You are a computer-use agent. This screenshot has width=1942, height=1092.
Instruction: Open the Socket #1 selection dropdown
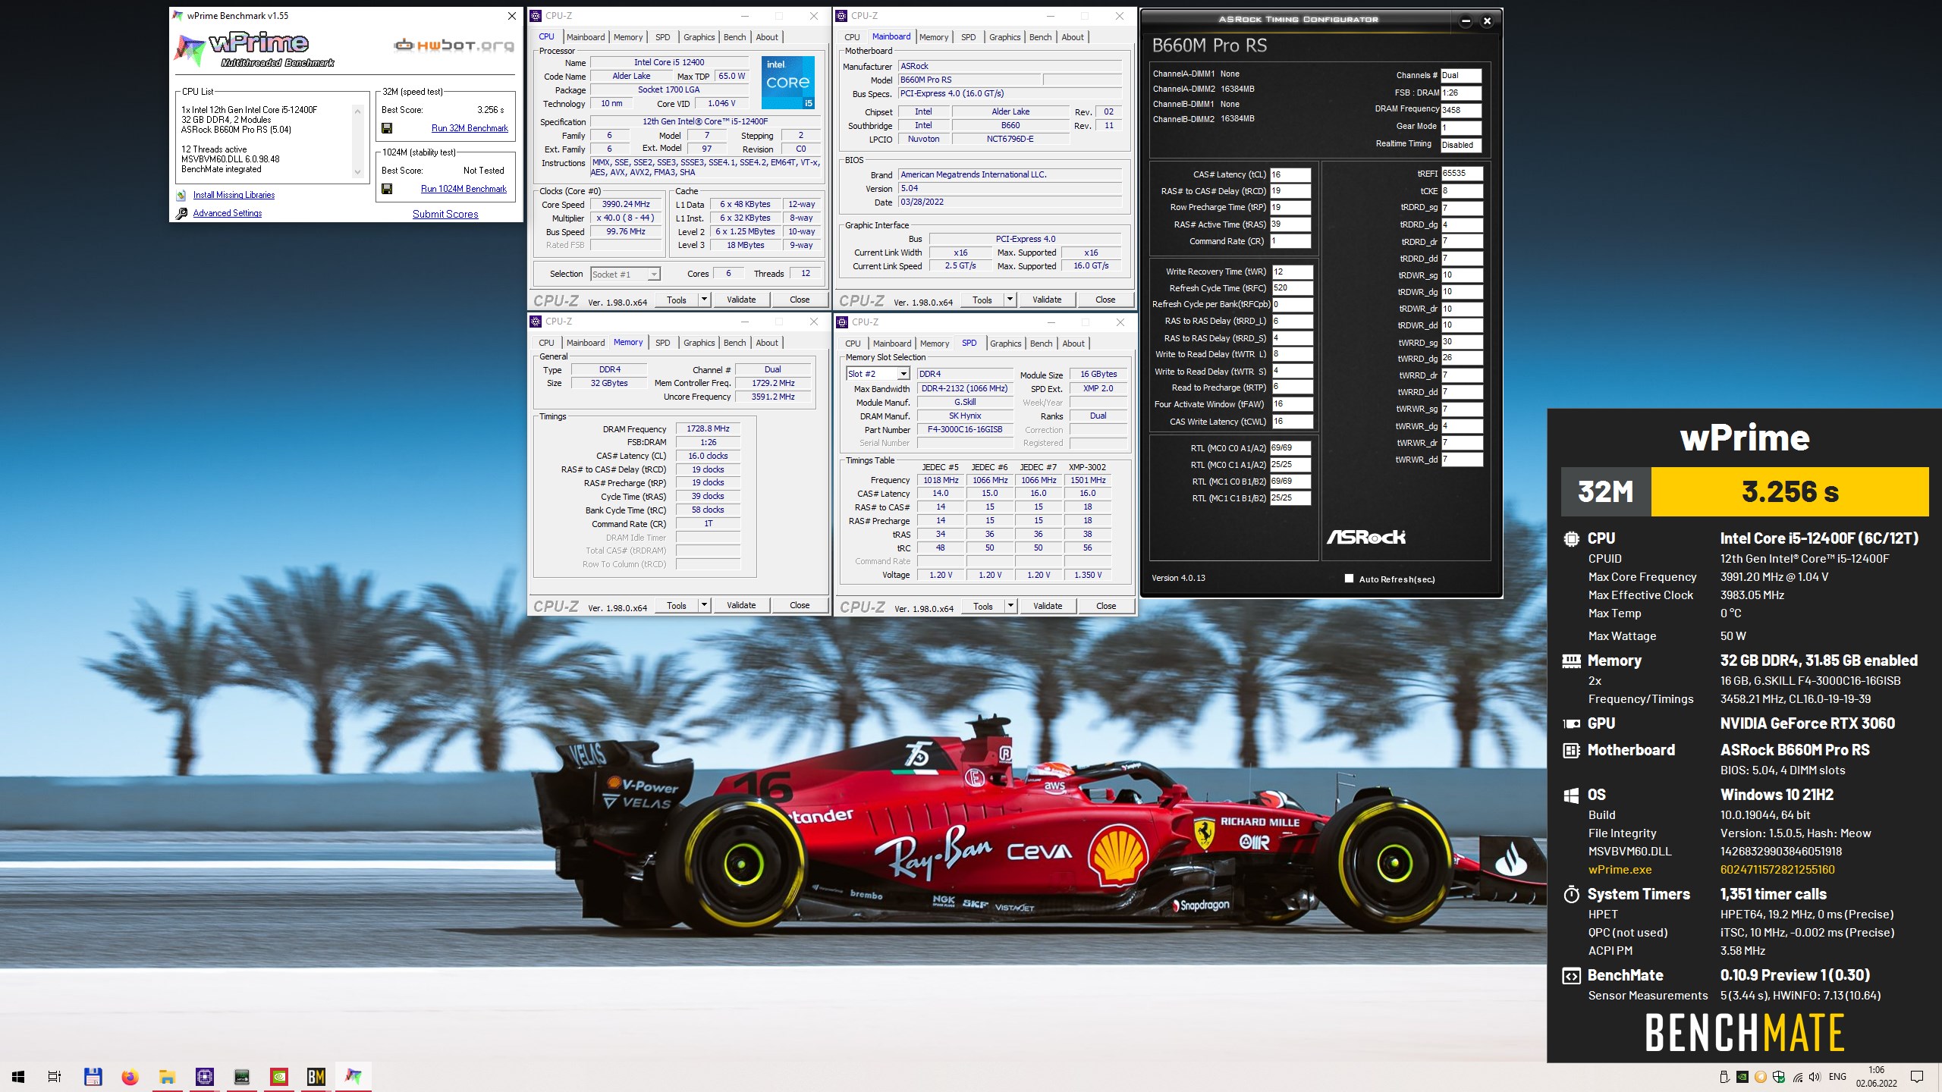[625, 275]
